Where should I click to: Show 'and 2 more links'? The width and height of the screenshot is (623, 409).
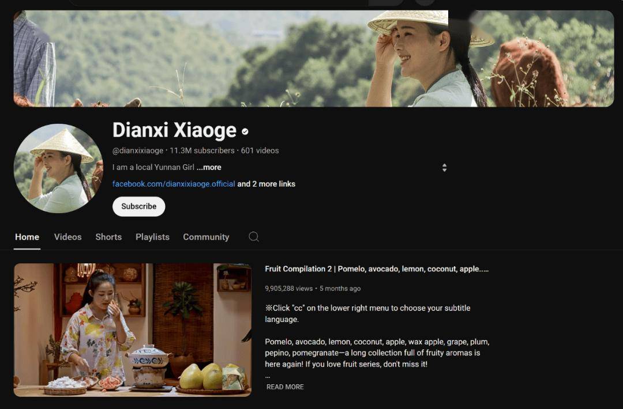coord(266,184)
